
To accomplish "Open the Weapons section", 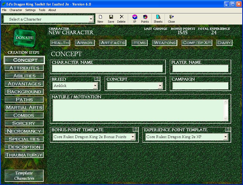I will [x=165, y=43].
